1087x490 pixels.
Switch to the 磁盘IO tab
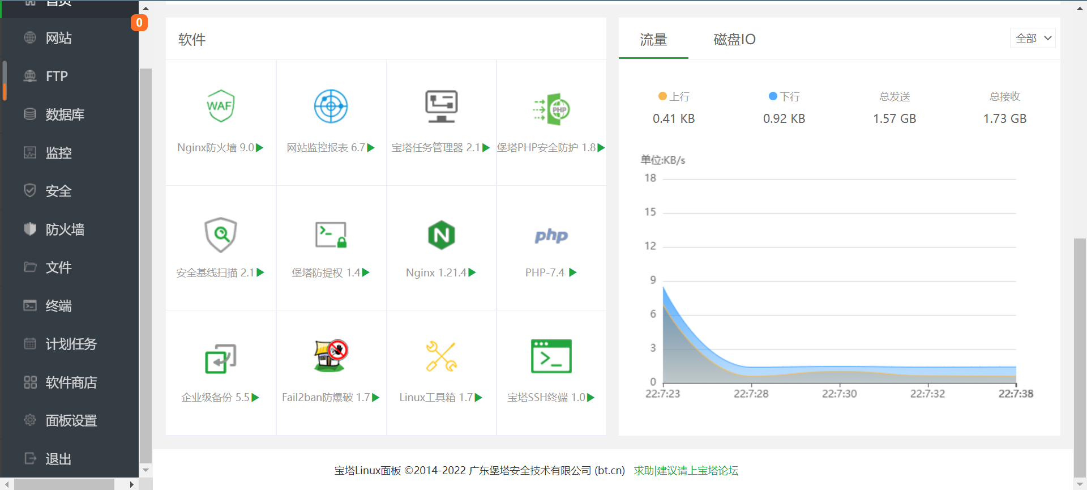[x=734, y=39]
